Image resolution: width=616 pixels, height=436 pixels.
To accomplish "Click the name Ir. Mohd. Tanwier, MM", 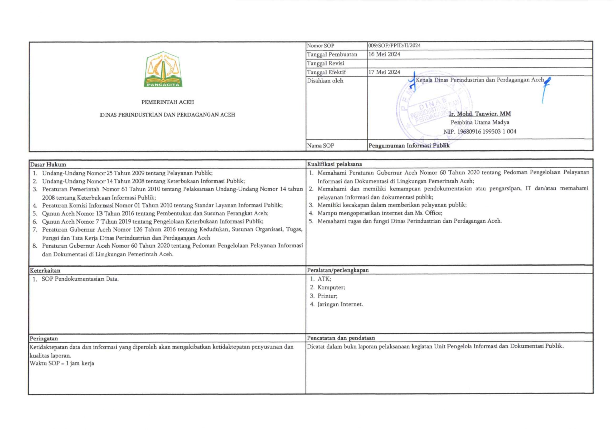I will click(x=479, y=114).
